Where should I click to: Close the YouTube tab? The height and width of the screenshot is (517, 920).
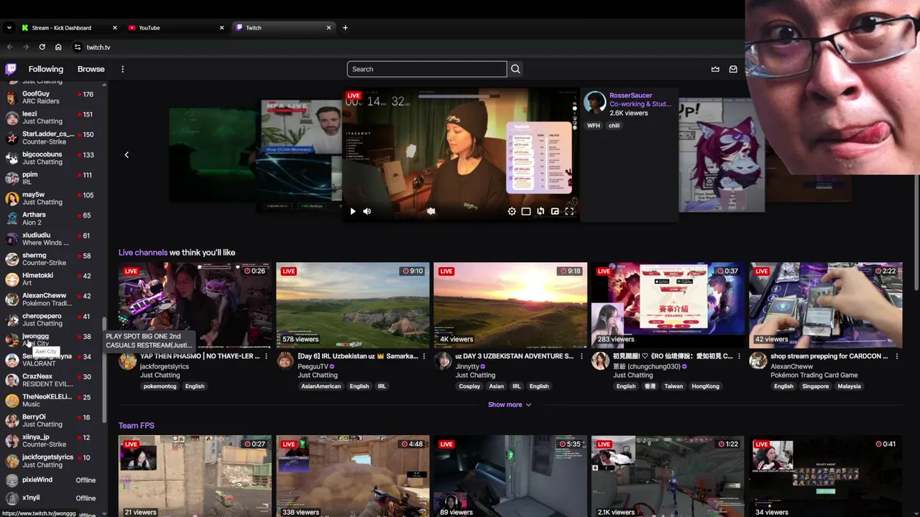(x=221, y=28)
